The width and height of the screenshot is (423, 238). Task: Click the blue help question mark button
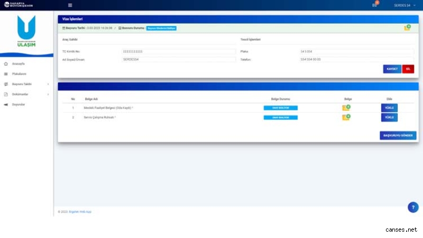pos(413,207)
